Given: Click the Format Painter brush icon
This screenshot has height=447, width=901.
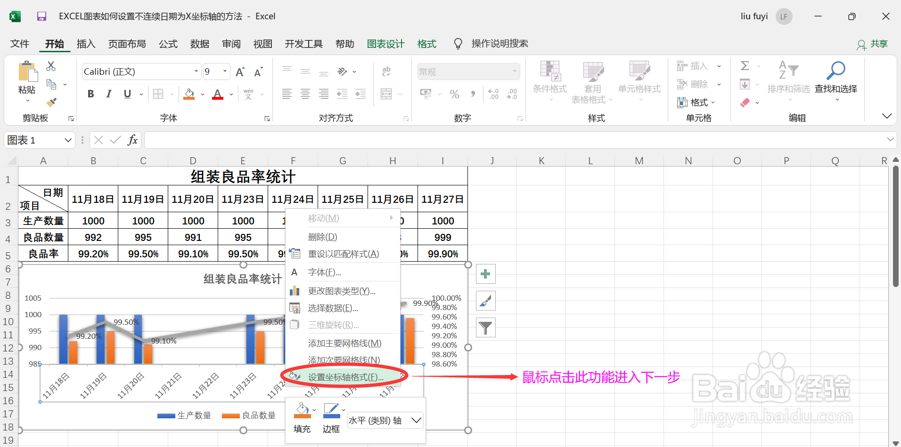Looking at the screenshot, I should [x=51, y=102].
